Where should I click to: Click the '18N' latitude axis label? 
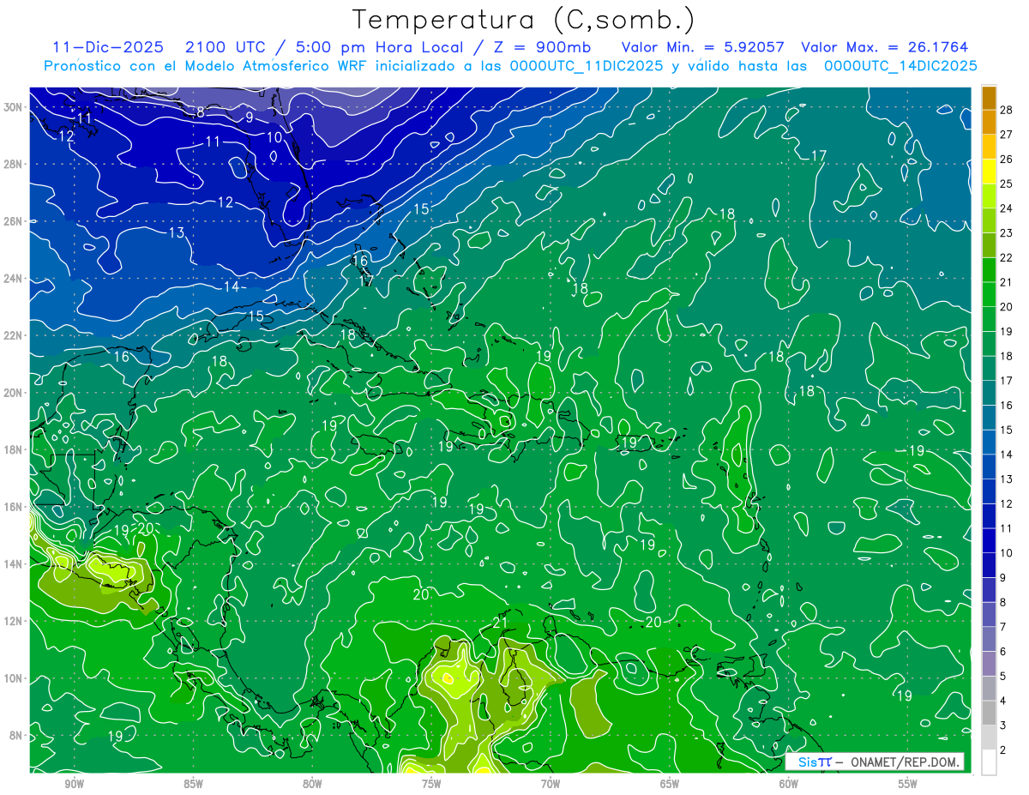click(x=15, y=449)
